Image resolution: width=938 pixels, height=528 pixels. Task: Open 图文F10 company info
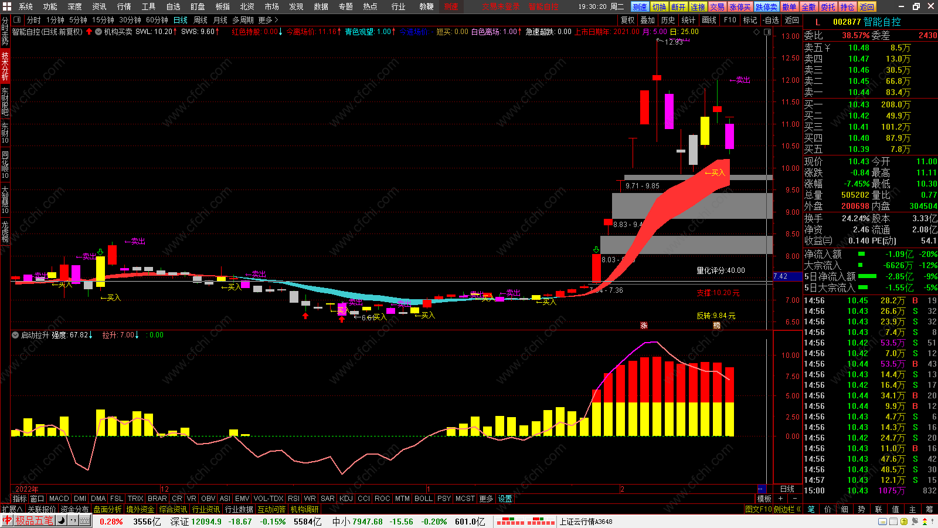(x=759, y=509)
